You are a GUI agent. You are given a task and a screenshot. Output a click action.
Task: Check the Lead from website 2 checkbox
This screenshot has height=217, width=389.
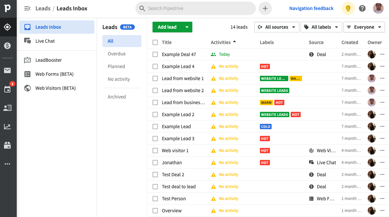coord(155,90)
